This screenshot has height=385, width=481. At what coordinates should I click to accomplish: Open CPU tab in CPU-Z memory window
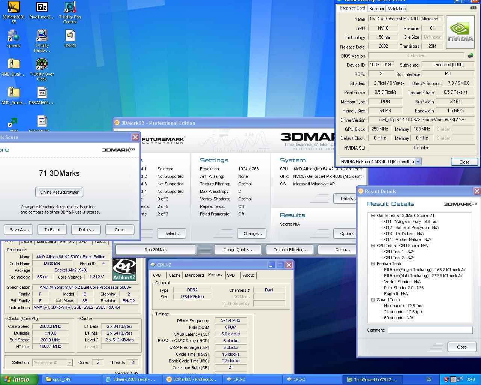[x=157, y=275]
